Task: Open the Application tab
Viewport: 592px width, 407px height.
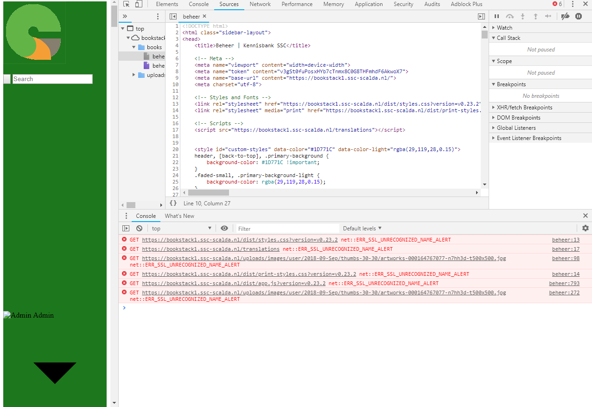Action: (x=369, y=4)
